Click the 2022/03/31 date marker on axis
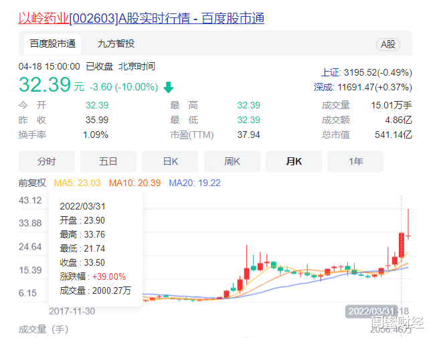This screenshot has width=431, height=338. click(x=371, y=311)
